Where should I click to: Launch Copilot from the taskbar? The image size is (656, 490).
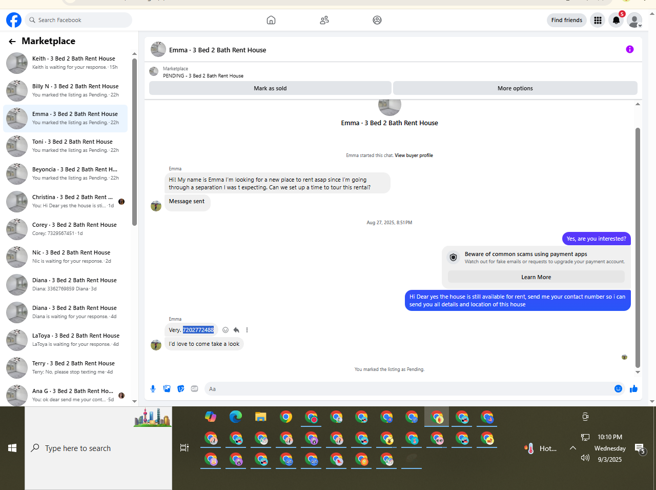coord(211,417)
